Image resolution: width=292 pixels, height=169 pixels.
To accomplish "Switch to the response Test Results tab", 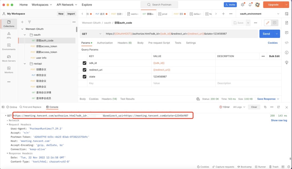I will (127, 99).
